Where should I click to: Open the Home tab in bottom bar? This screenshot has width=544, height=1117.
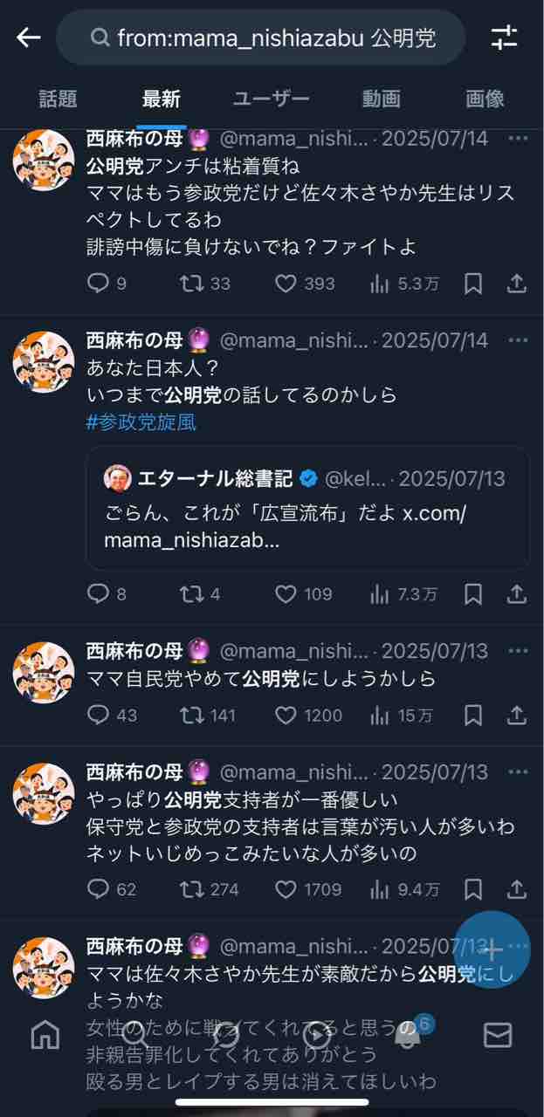click(x=45, y=1035)
